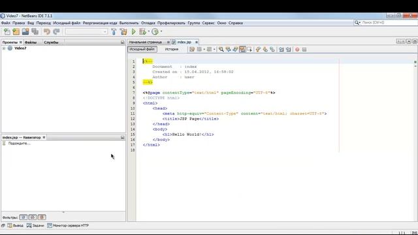Click the Debug Project icon
The image size is (418, 235).
(x=142, y=32)
